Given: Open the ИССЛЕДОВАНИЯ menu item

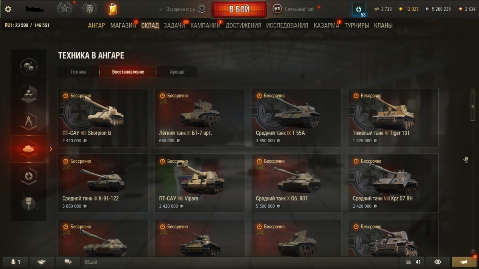Looking at the screenshot, I should [287, 26].
